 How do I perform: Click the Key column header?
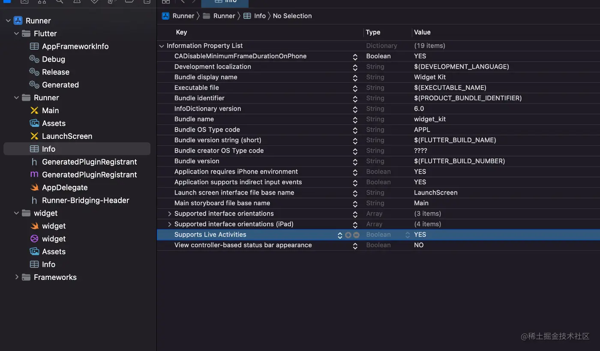pyautogui.click(x=181, y=32)
